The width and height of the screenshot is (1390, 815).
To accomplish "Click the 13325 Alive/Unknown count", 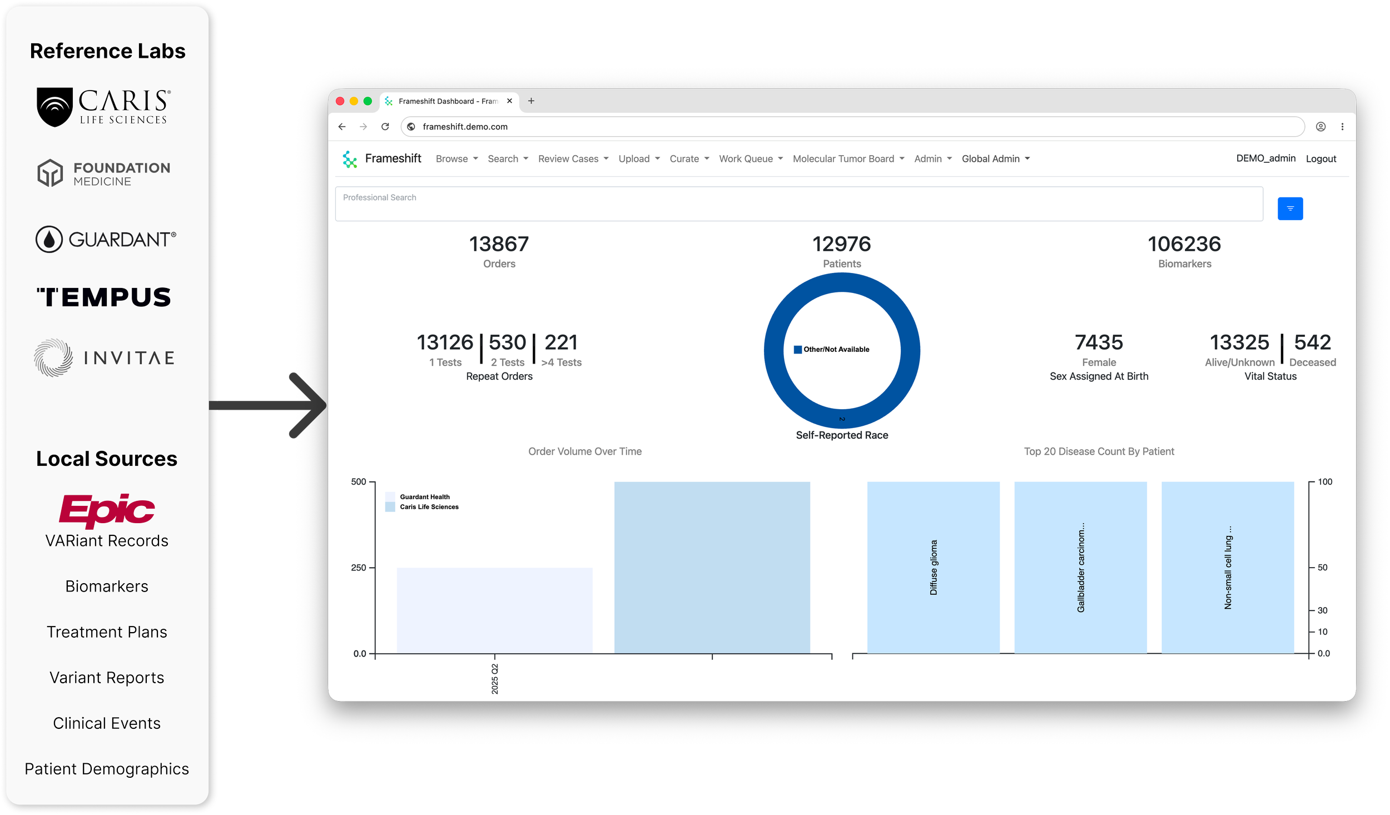I will [x=1240, y=342].
